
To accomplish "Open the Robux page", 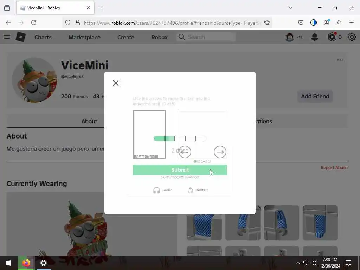I will [159, 37].
